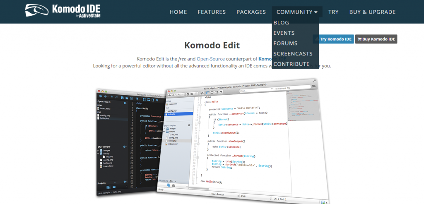Select CONTRIBUTE in the Community submenu
The width and height of the screenshot is (424, 204).
click(291, 64)
